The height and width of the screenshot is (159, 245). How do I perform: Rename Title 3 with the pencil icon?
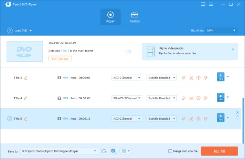point(25,78)
